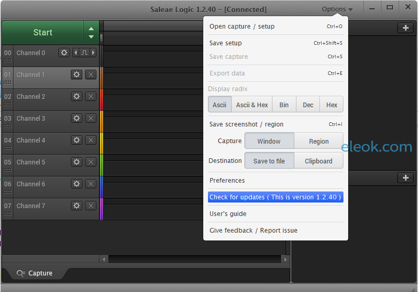This screenshot has width=418, height=292.
Task: Choose Open capture / setup
Action: (x=276, y=27)
